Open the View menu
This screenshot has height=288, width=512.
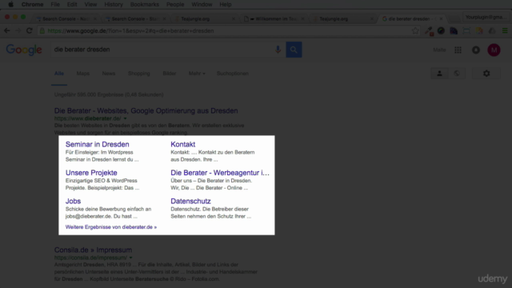pyautogui.click(x=90, y=4)
